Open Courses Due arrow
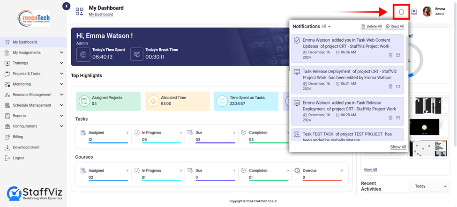This screenshot has height=207, width=457. (x=234, y=170)
